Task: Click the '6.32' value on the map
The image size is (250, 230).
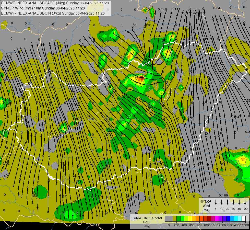Action: click(6, 164)
